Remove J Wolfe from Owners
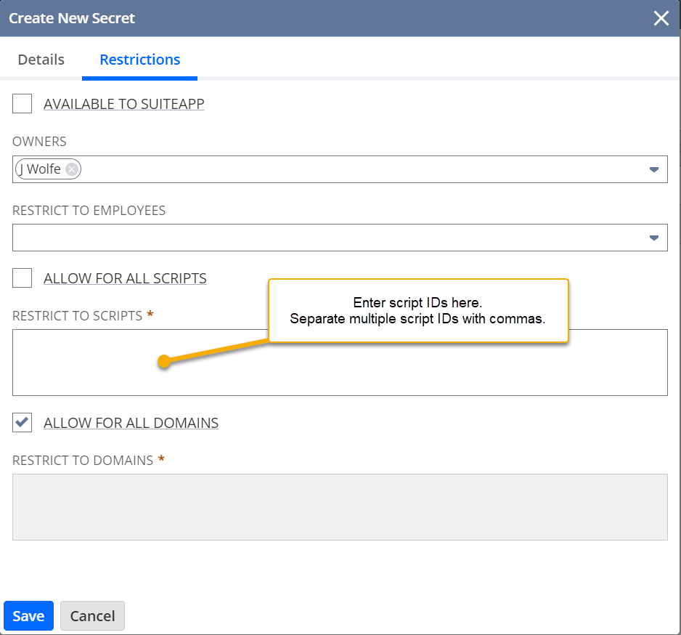Screen dimensions: 681x635 (x=72, y=169)
